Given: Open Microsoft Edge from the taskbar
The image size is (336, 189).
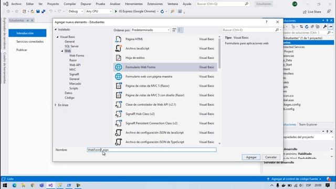Looking at the screenshot, I should [14, 185].
